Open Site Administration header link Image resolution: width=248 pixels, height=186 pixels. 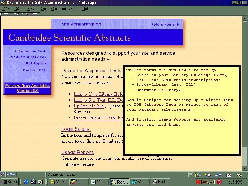pyautogui.click(x=81, y=24)
